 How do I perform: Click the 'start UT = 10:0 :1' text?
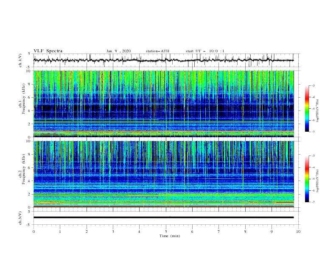coord(205,51)
